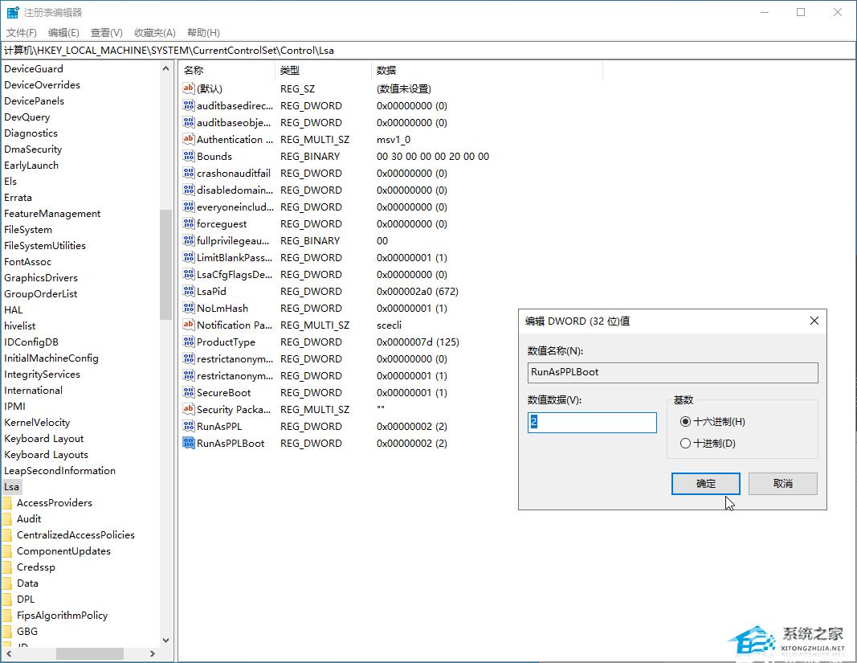Click the Bounds binary value icon

click(x=189, y=156)
